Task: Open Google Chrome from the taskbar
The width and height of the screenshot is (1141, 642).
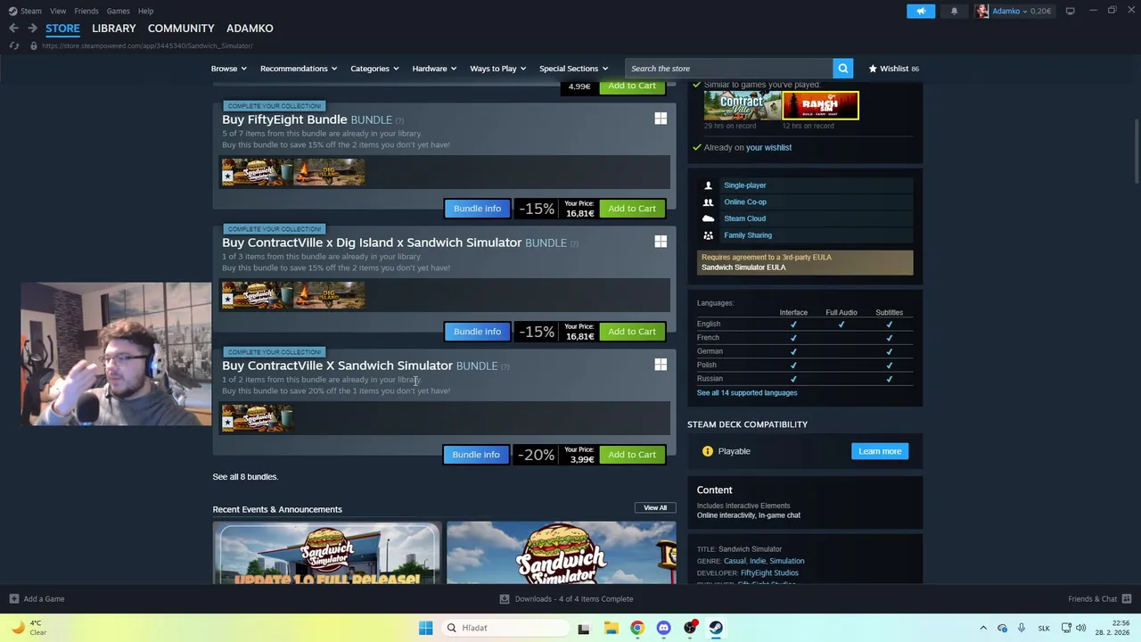Action: coord(636,628)
